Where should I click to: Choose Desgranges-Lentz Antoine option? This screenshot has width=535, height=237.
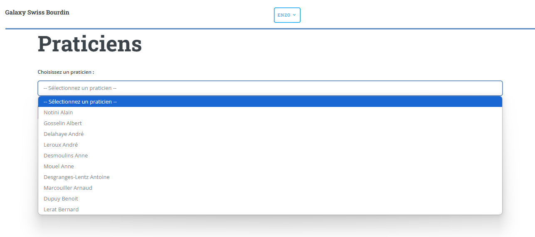[x=76, y=177]
